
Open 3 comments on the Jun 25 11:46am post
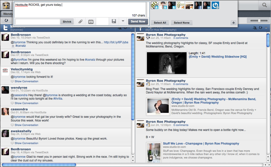[x=181, y=38]
